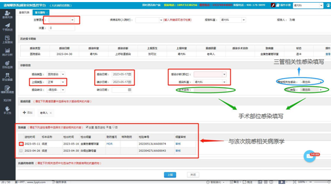Close the 报卡操作 tab with its ×
This screenshot has width=331, height=186.
click(x=47, y=12)
